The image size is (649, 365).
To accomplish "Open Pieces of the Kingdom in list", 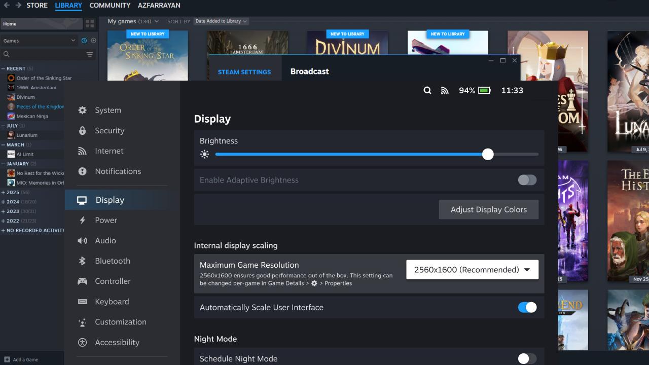I will coord(40,106).
